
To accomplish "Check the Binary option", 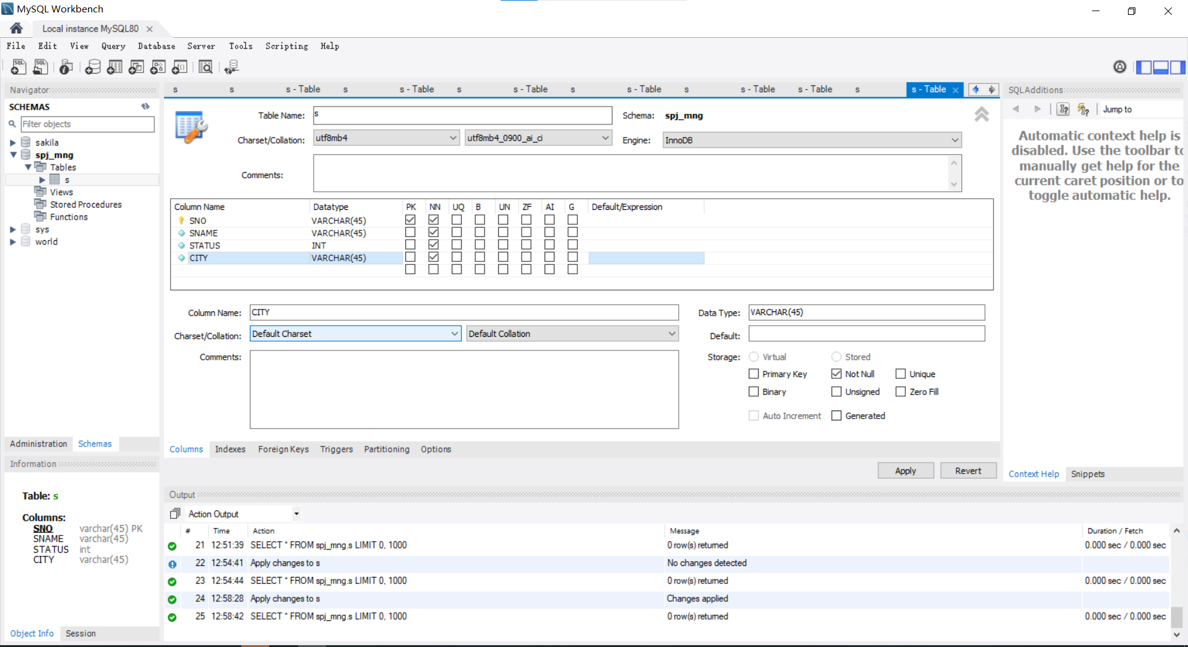I will tap(754, 392).
